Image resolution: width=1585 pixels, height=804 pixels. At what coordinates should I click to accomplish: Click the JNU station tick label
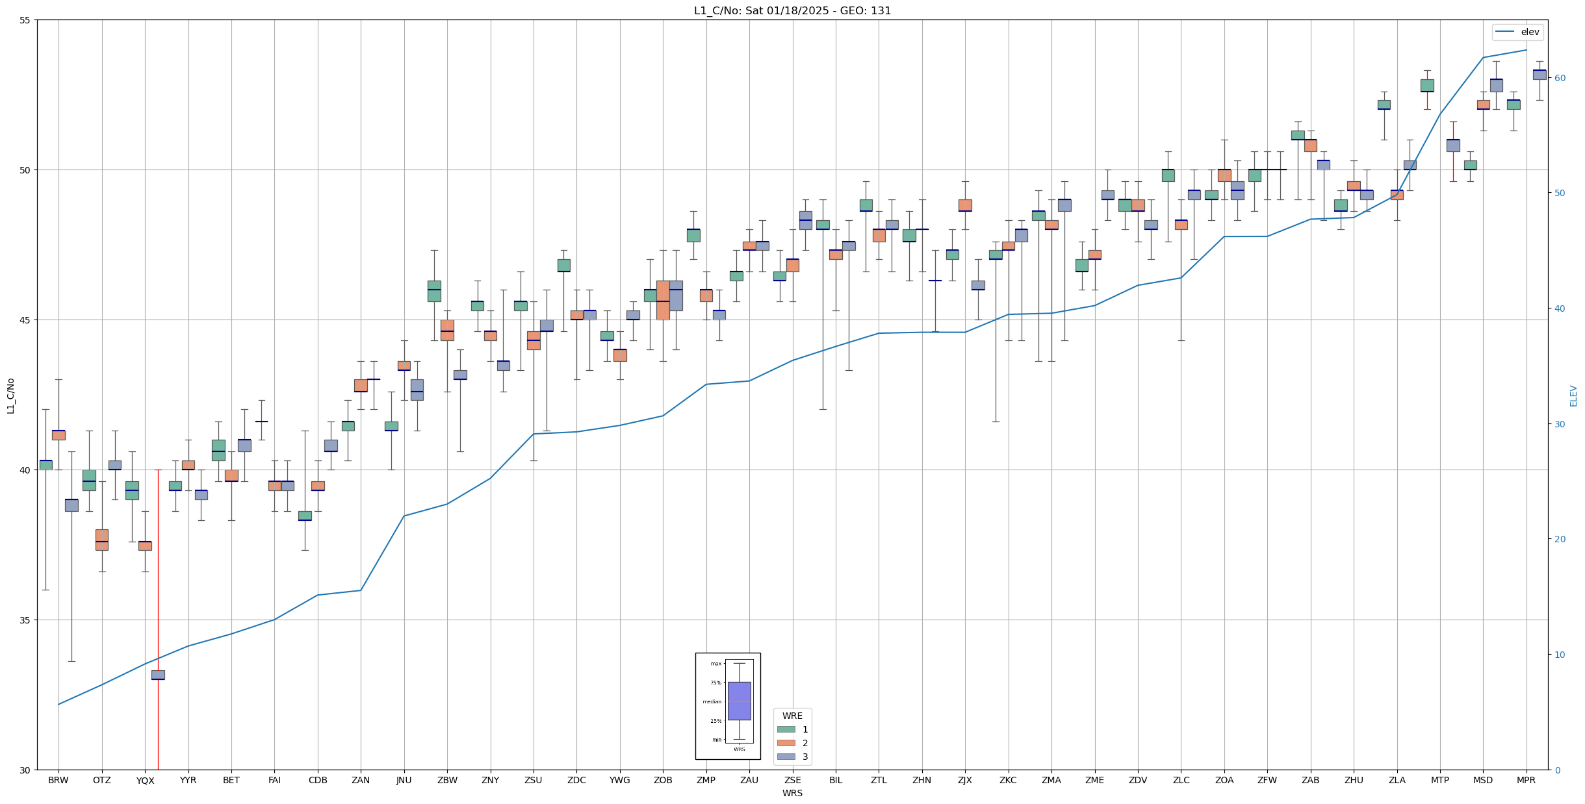(x=404, y=780)
